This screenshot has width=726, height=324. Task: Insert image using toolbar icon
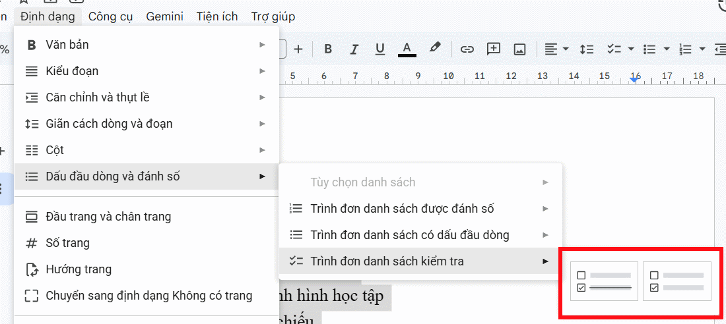tap(519, 49)
